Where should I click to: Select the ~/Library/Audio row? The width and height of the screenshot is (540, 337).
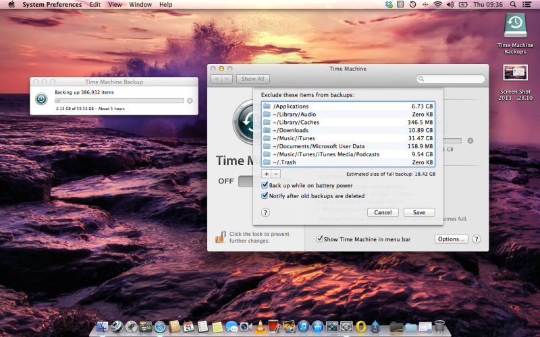[x=348, y=114]
